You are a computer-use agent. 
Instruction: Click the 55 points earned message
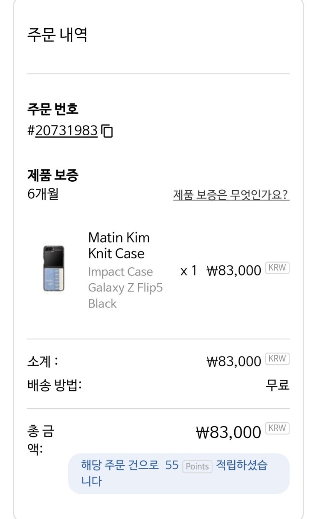pyautogui.click(x=172, y=465)
